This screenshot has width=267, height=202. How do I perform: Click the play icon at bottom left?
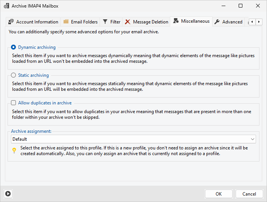click(8, 194)
